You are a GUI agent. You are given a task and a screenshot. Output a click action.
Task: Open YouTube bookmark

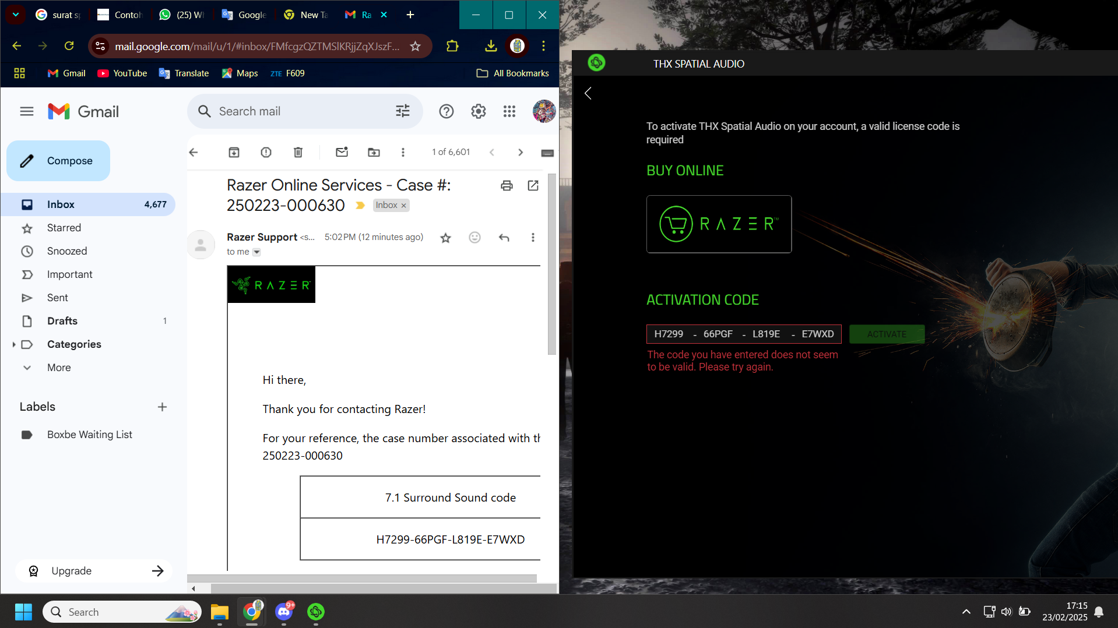tap(122, 73)
